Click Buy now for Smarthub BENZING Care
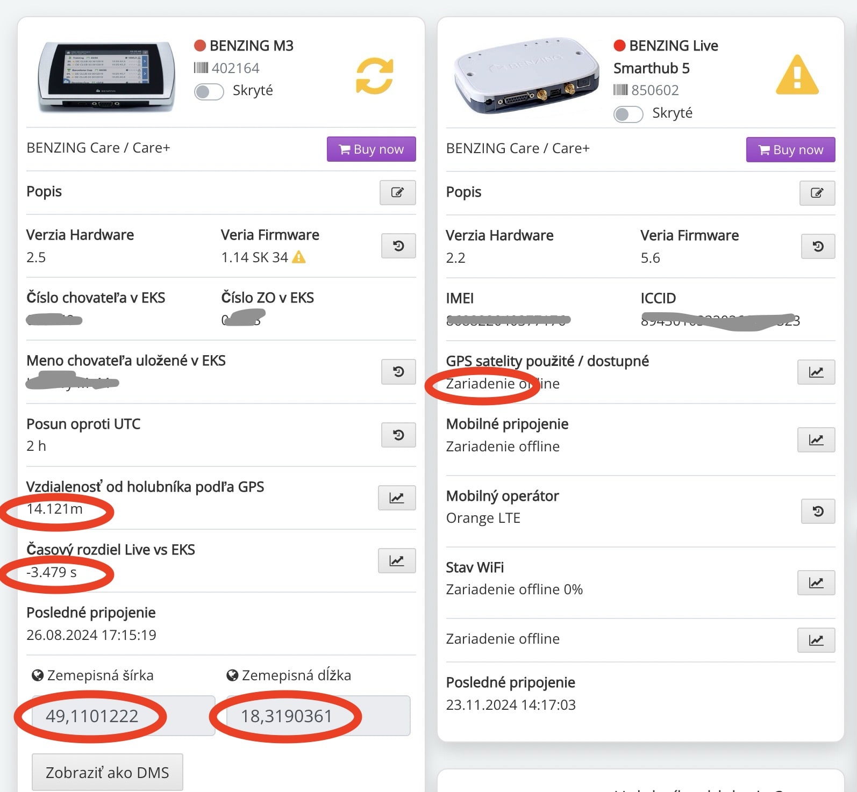857x792 pixels. pos(790,149)
